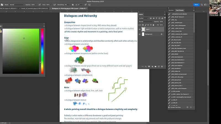The height and width of the screenshot is (124, 221).
Task: Select _000_BEST BLOCK IN preset
Action: coord(180,51)
